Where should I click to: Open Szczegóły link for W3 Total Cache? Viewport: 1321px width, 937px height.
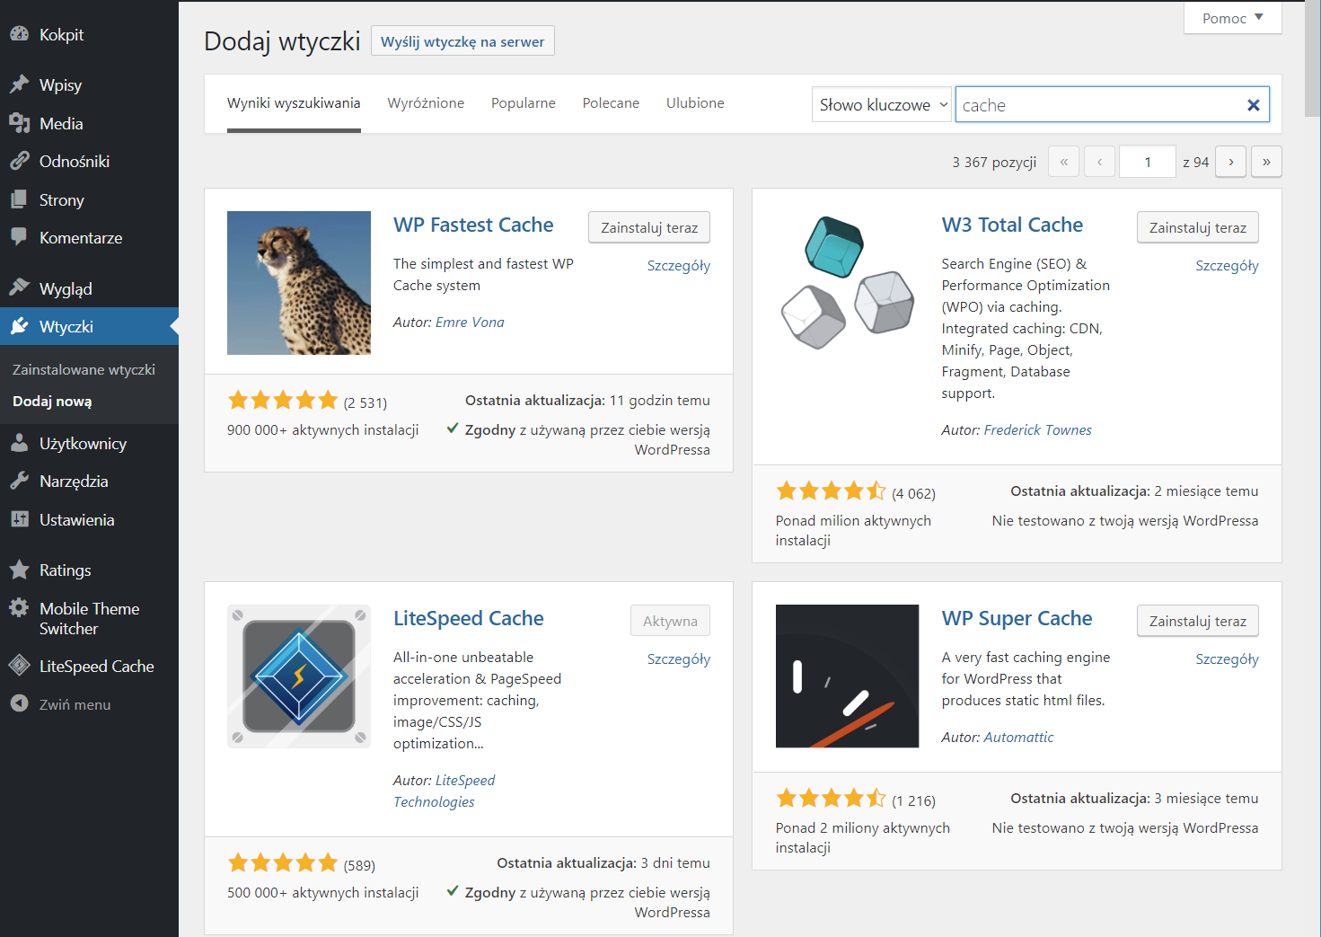click(1227, 265)
